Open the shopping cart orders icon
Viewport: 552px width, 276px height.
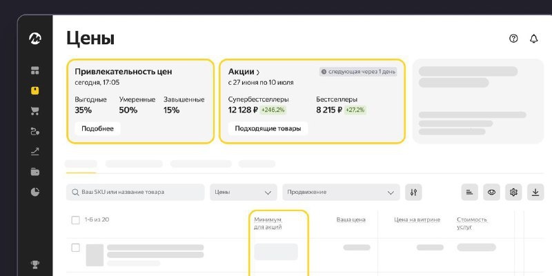coord(35,111)
